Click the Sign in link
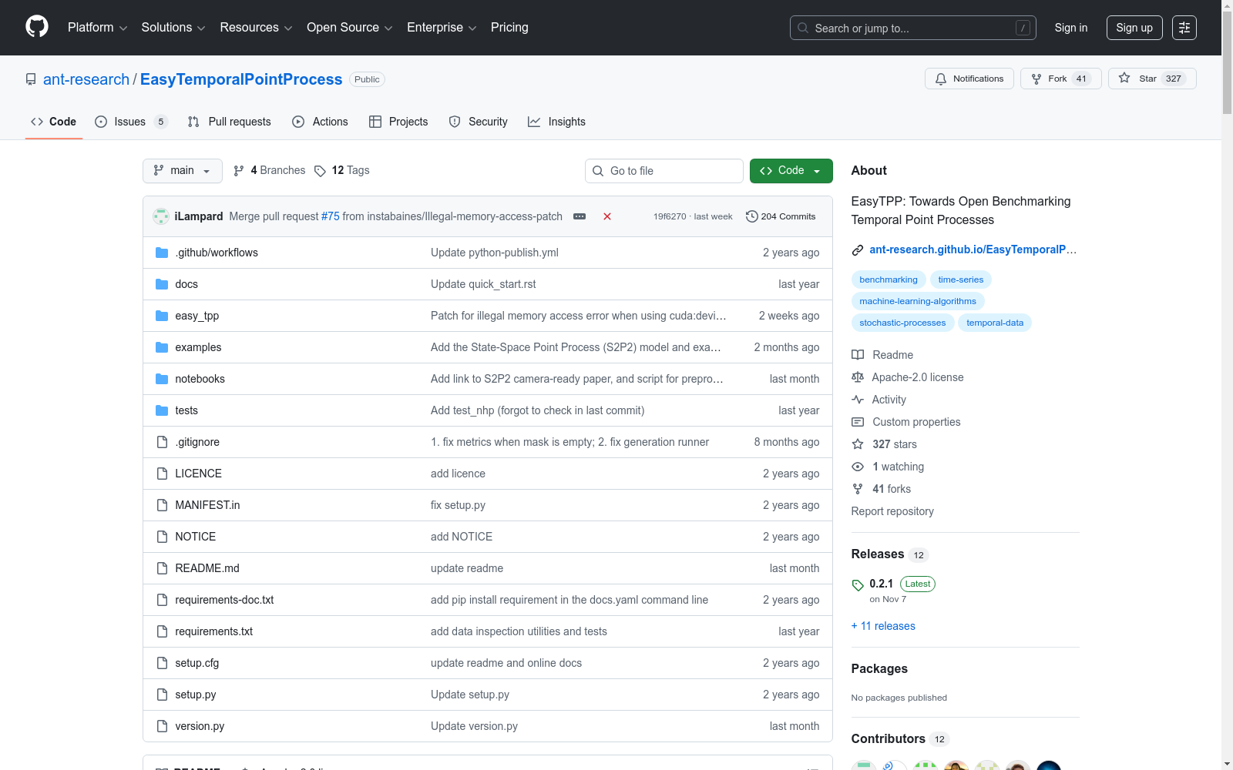The height and width of the screenshot is (770, 1233). (x=1071, y=28)
